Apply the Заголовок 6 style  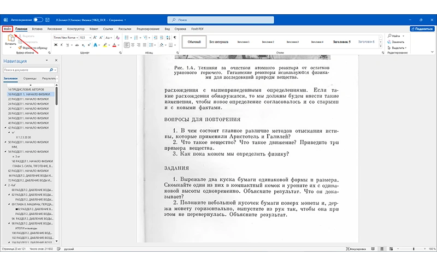coord(366,42)
